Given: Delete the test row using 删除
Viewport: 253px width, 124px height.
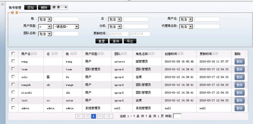Looking at the screenshot, I should tap(240, 100).
